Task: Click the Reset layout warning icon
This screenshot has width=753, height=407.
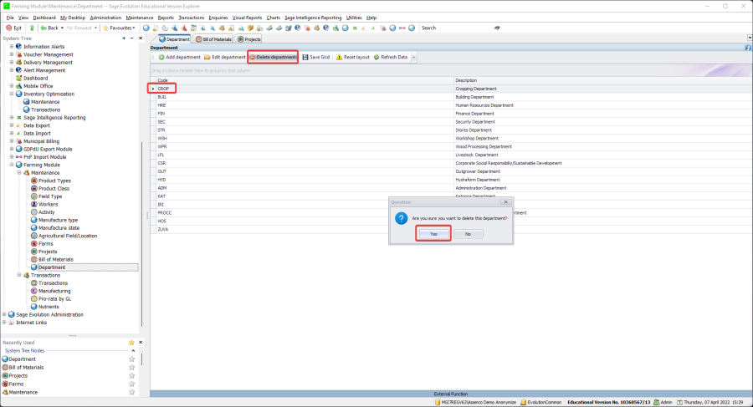Action: point(339,57)
